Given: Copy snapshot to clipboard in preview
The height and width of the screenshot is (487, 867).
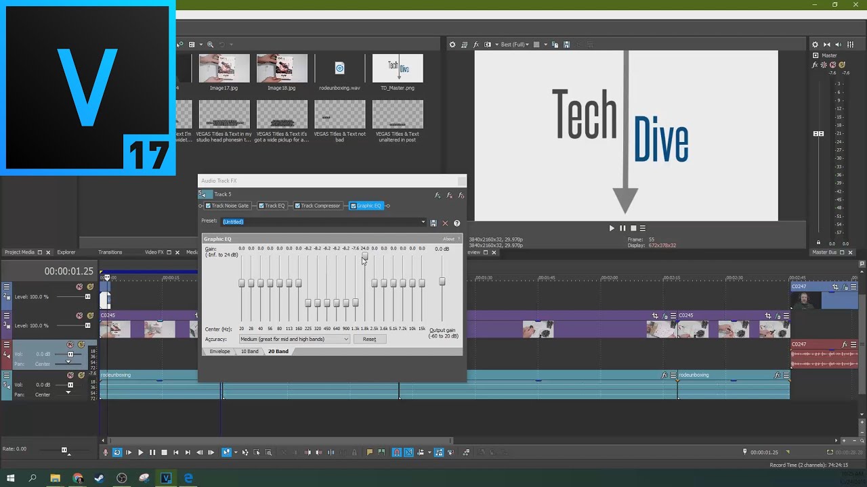Looking at the screenshot, I should point(555,45).
